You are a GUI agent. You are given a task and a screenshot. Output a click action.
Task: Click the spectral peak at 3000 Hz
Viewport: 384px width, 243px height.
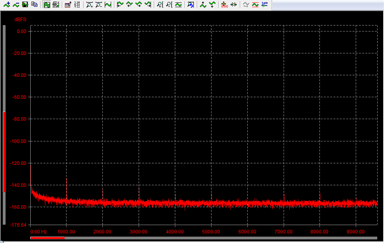click(139, 194)
